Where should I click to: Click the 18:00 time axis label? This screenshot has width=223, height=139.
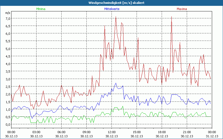[x=162, y=132]
